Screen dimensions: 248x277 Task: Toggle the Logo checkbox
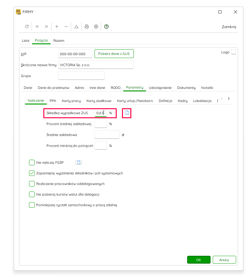[234, 52]
